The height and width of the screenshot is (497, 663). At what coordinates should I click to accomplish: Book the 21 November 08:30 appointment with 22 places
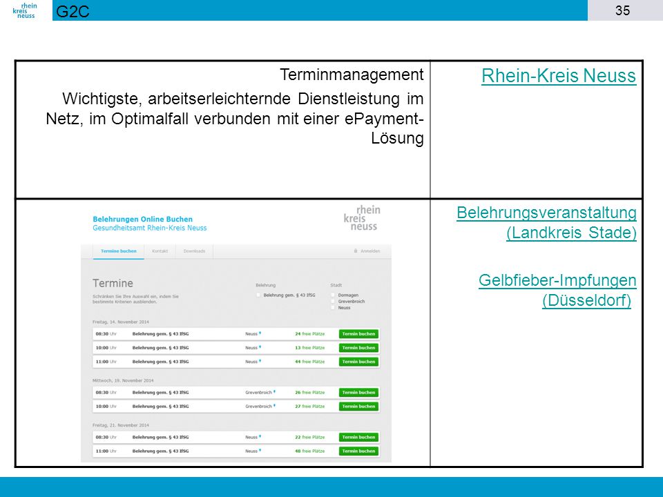click(358, 438)
